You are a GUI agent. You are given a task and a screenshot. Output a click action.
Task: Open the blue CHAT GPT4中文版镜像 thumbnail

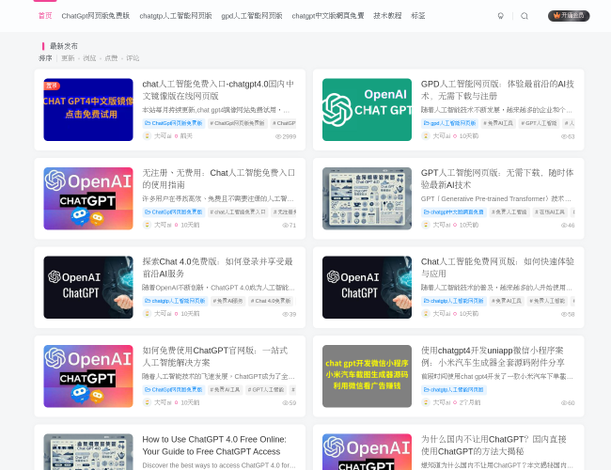[x=88, y=109]
